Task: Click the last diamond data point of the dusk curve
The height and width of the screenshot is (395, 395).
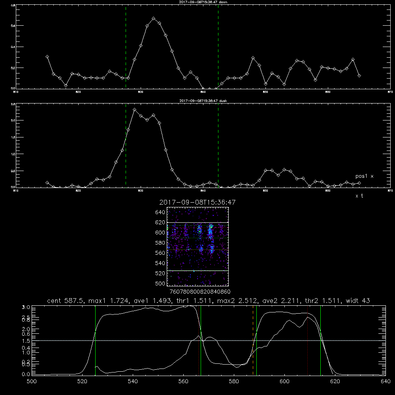Action: (x=359, y=183)
